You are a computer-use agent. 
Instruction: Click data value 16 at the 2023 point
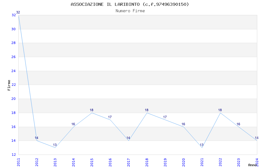(238, 124)
